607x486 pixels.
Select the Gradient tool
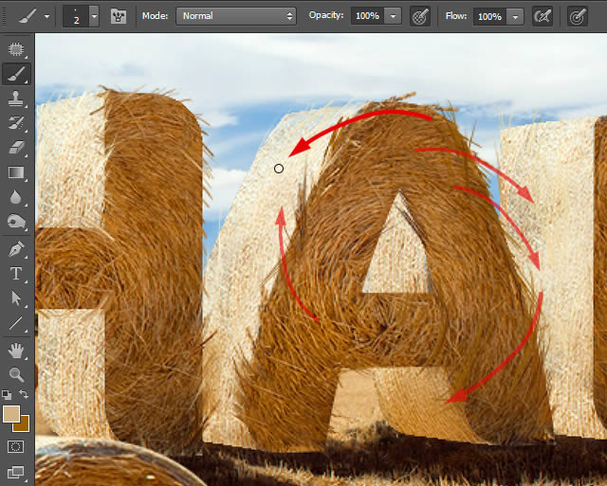coord(16,172)
